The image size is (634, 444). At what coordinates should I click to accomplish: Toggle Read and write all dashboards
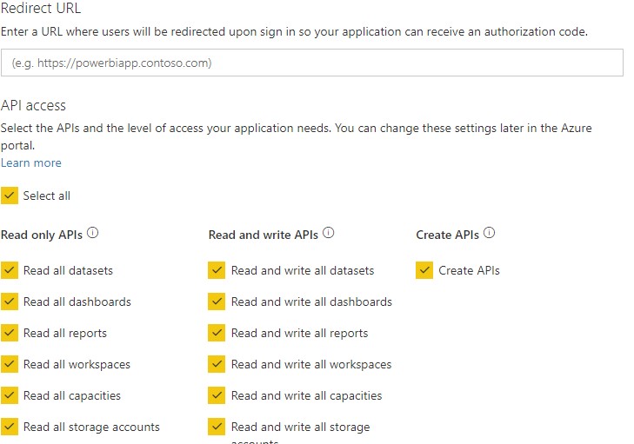click(217, 302)
